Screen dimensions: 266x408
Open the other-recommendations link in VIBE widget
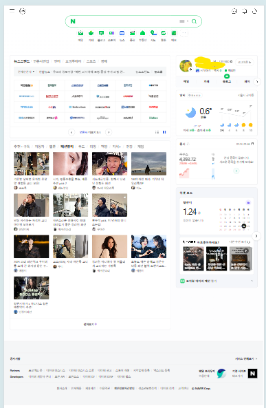(x=238, y=241)
